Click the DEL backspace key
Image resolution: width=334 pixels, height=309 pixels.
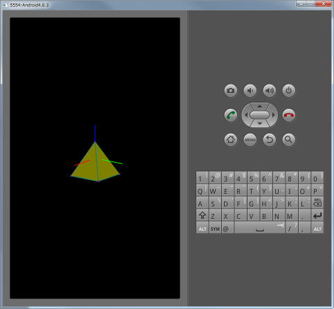317,202
